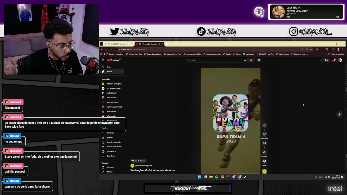Image resolution: width=347 pixels, height=195 pixels.
Task: Open Todos os favoritos folder
Action: pos(336,54)
